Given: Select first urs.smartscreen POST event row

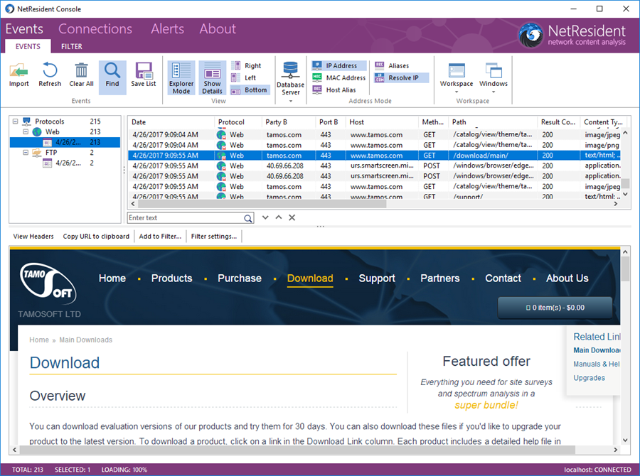Looking at the screenshot, I should [374, 166].
